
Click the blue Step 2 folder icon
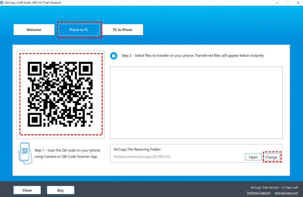[114, 56]
